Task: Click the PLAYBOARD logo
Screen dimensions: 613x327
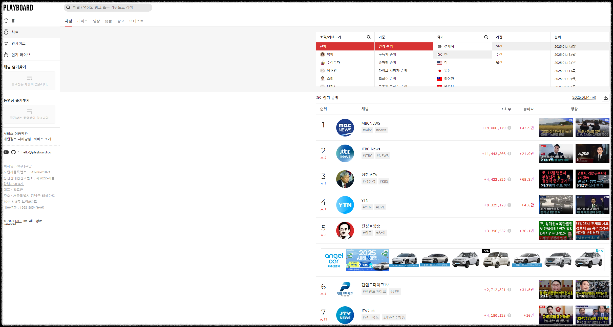Action: pyautogui.click(x=18, y=8)
